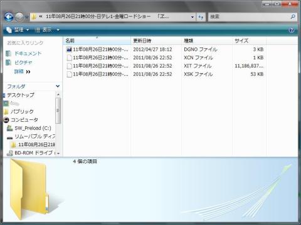Click the ピクチャ link icon
This screenshot has height=225, width=301.
[8, 62]
